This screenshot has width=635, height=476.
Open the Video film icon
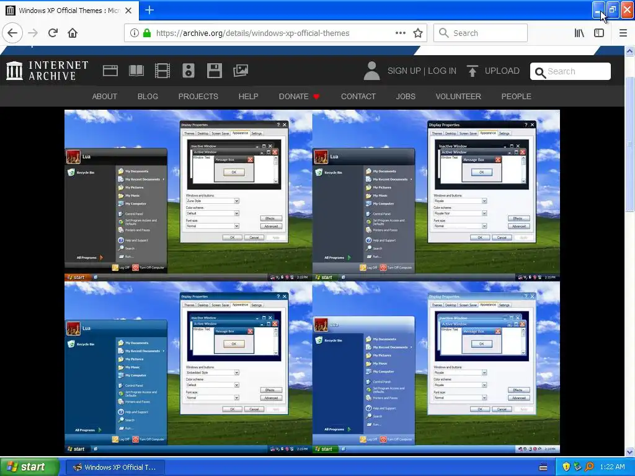click(x=162, y=71)
